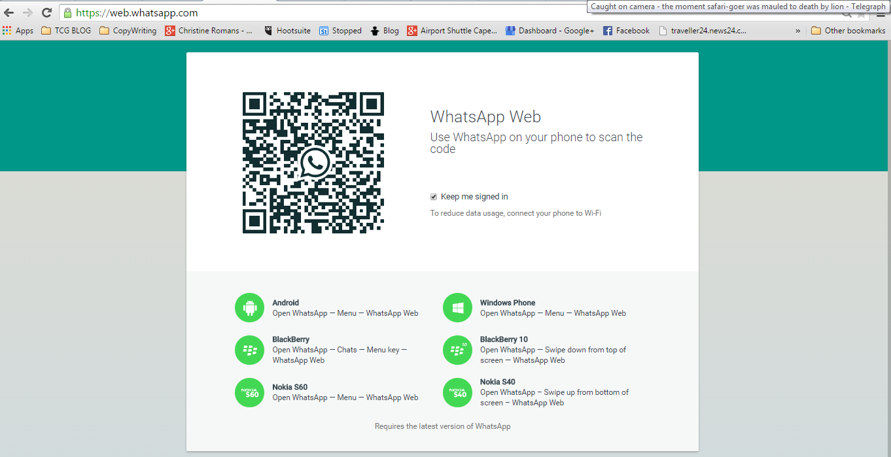Click the BlackBerry 10 platform icon
Screen dimensions: 891x457
[x=457, y=350]
